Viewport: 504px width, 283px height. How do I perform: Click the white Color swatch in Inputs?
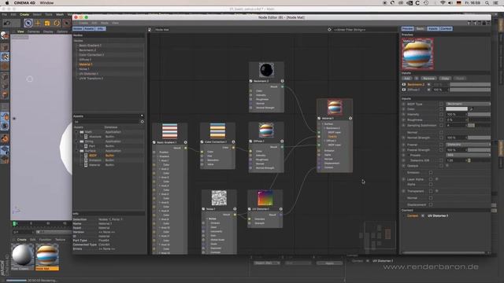pyautogui.click(x=457, y=109)
